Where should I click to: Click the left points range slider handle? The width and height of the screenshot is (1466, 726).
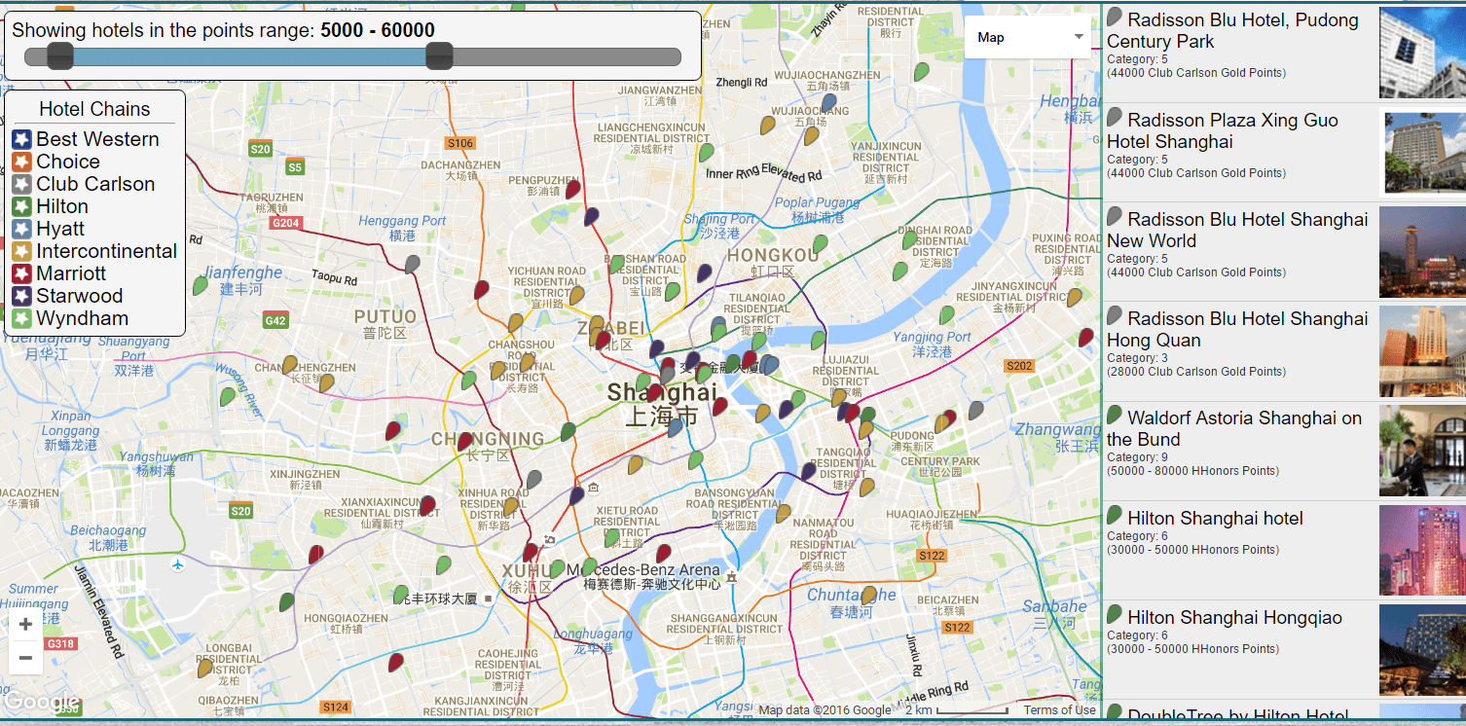click(60, 56)
